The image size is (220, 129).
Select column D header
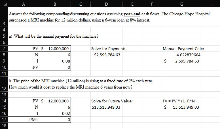pyautogui.click(x=107, y=4)
